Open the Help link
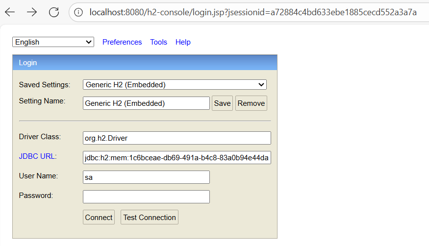 (183, 42)
